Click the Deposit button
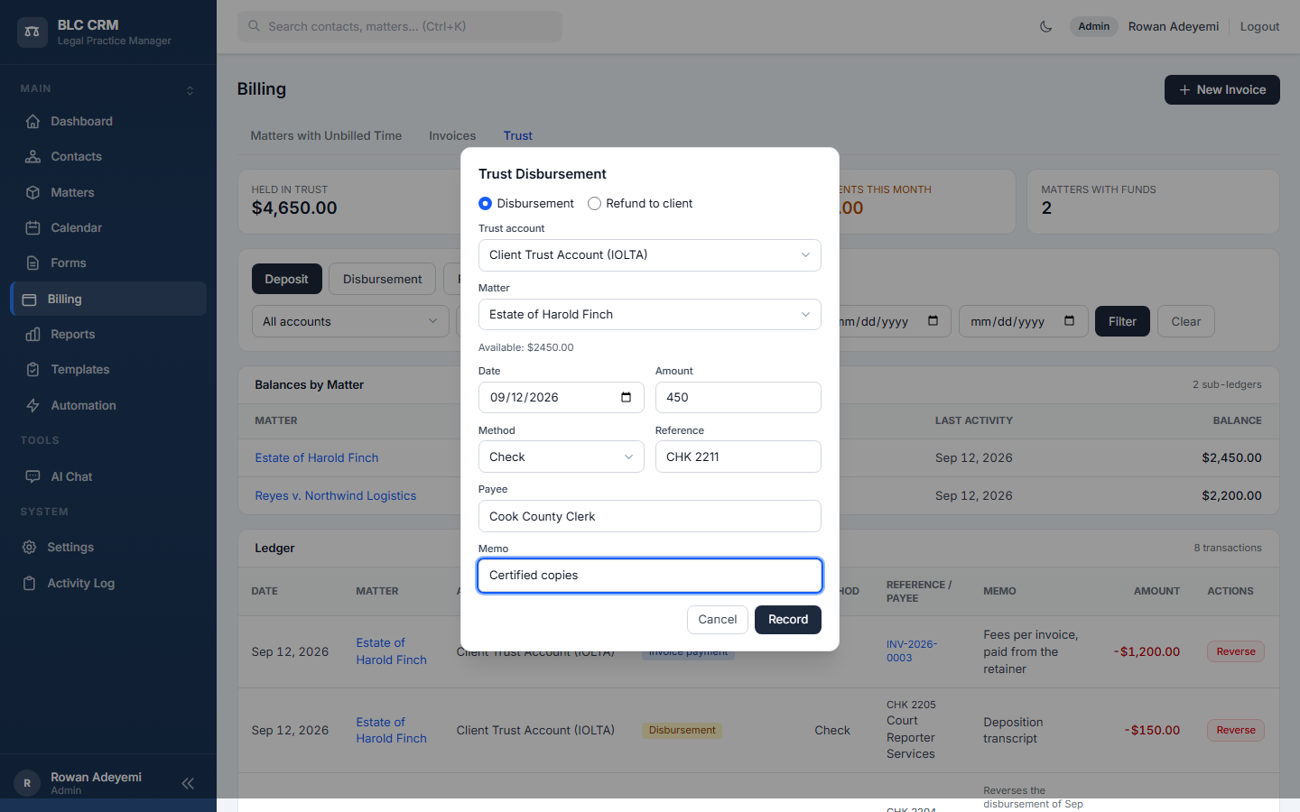This screenshot has width=1300, height=812. pyautogui.click(x=286, y=279)
